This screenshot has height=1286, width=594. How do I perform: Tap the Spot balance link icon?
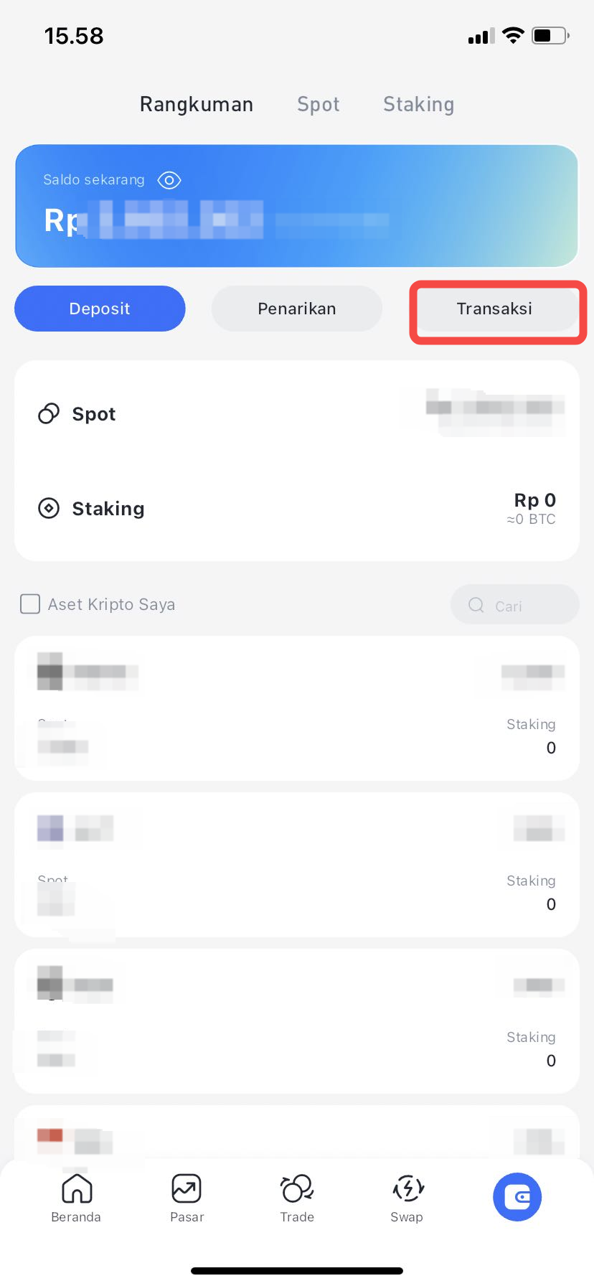[48, 413]
